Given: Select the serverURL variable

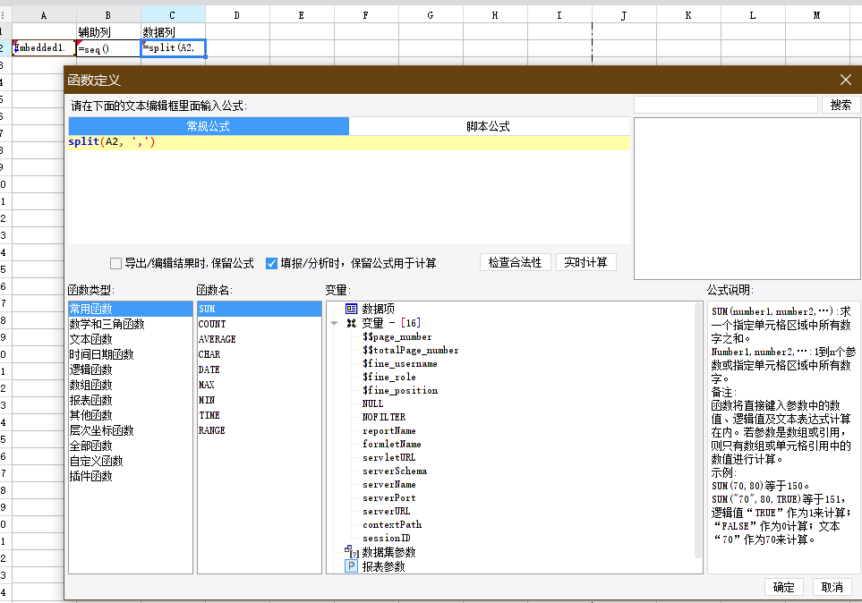Looking at the screenshot, I should pos(387,511).
